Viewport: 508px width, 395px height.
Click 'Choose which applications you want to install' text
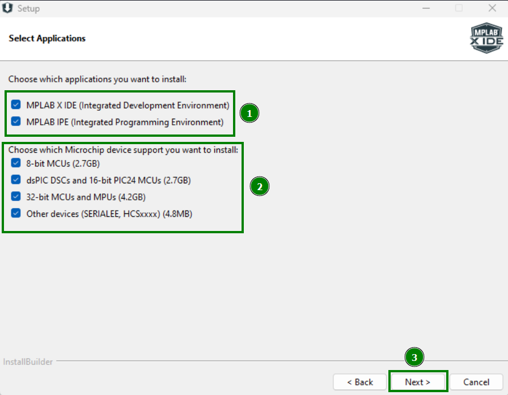point(97,79)
